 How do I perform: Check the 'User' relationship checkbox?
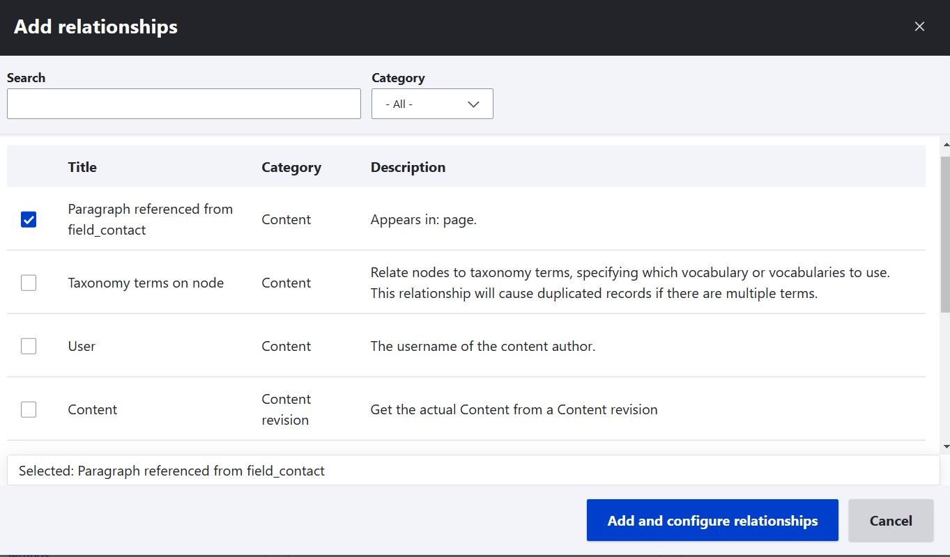click(x=28, y=345)
